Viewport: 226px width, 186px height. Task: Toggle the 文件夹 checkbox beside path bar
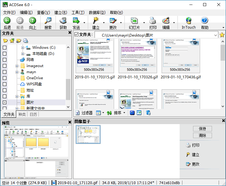point(76,35)
